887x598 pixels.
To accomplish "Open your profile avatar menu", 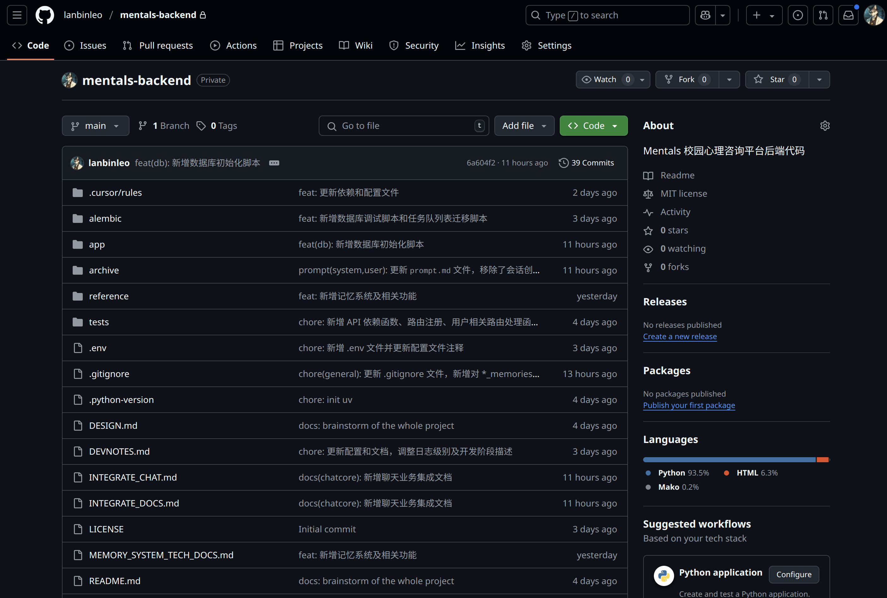I will tap(874, 15).
